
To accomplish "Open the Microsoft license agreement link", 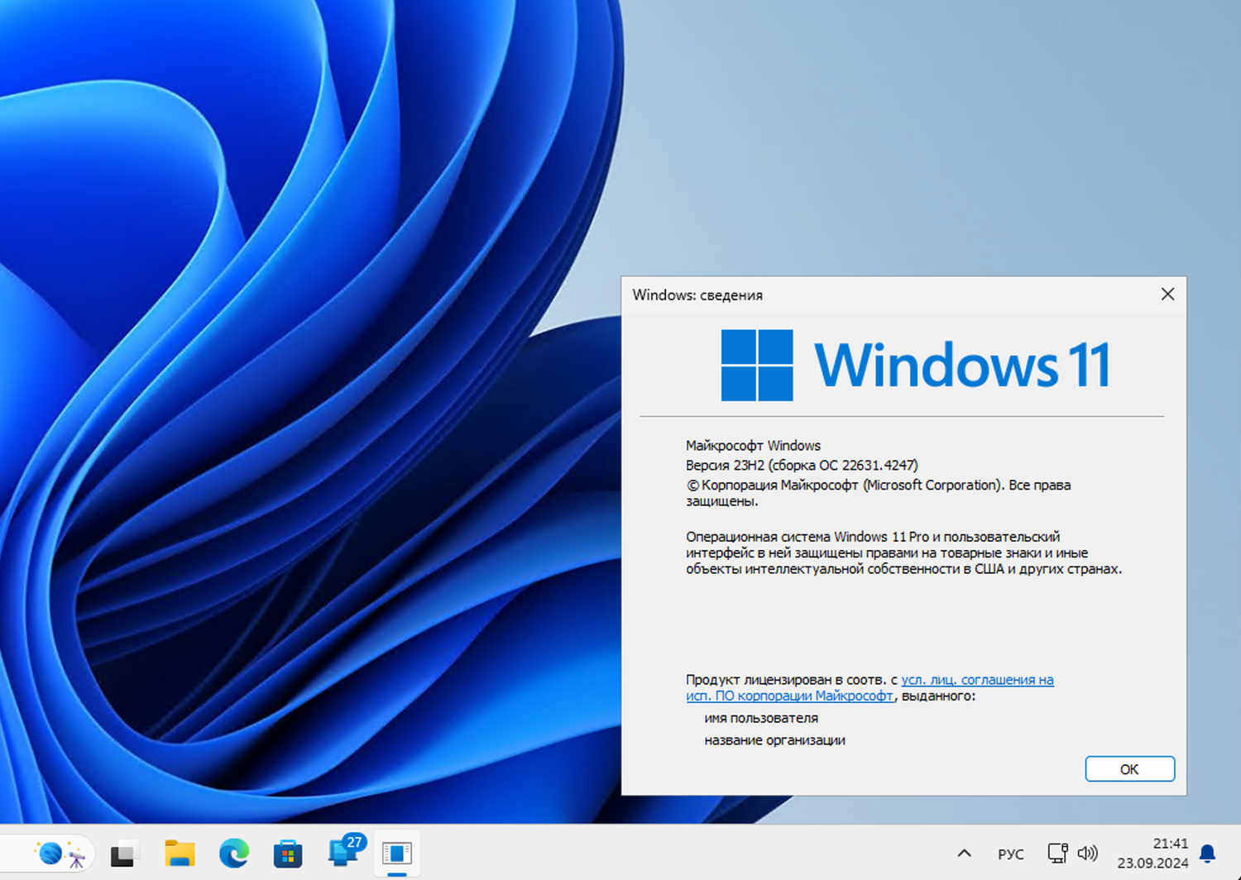I will [976, 679].
